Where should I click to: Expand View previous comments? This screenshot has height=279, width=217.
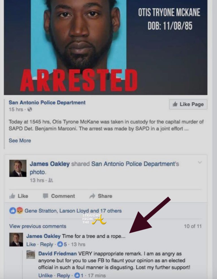(38, 226)
